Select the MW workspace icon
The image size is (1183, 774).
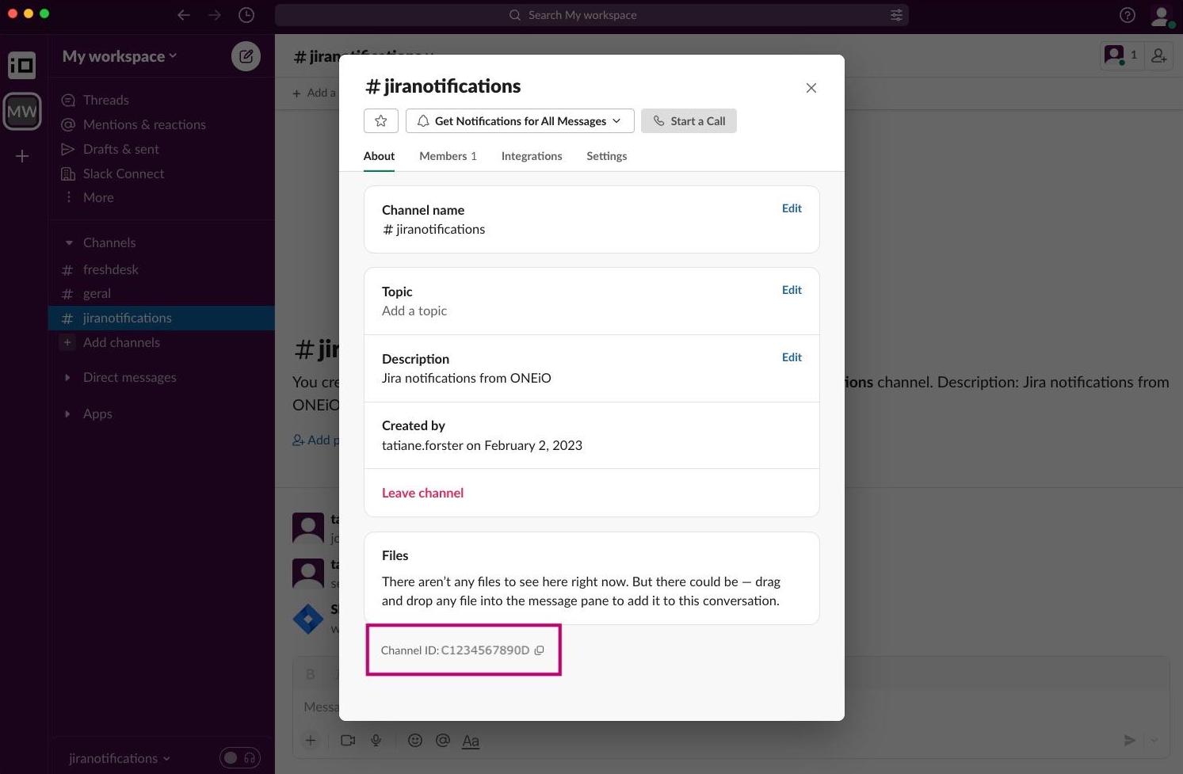click(22, 112)
